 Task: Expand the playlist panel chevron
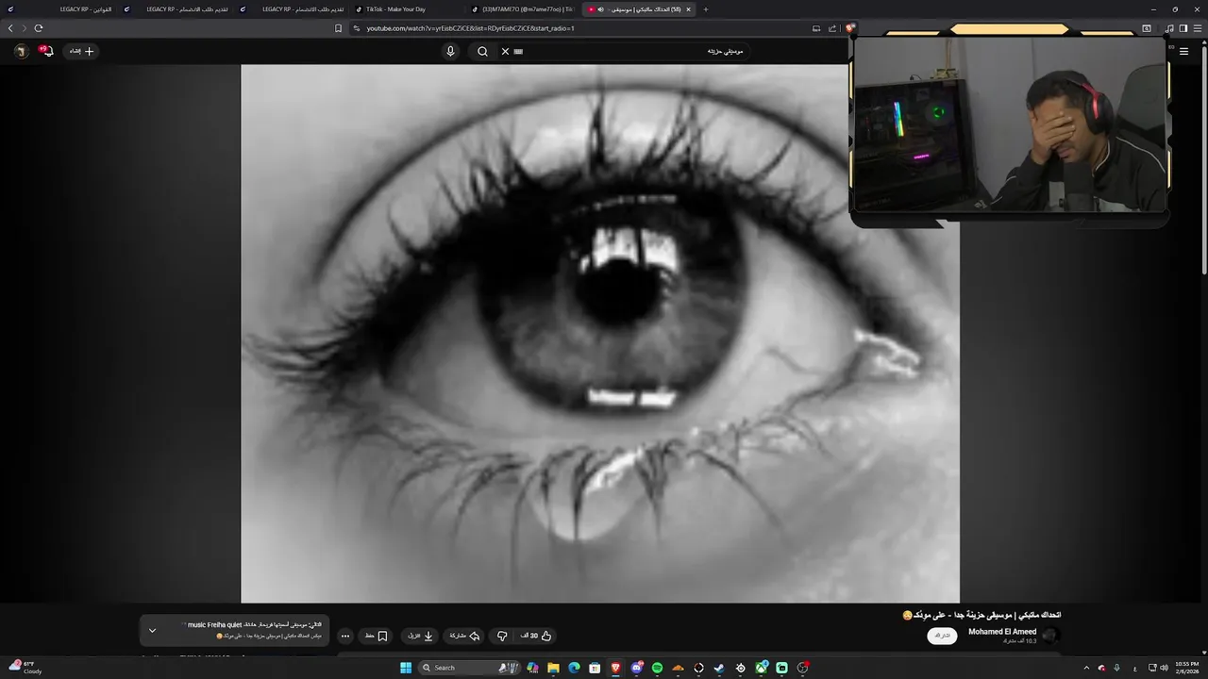pyautogui.click(x=153, y=630)
